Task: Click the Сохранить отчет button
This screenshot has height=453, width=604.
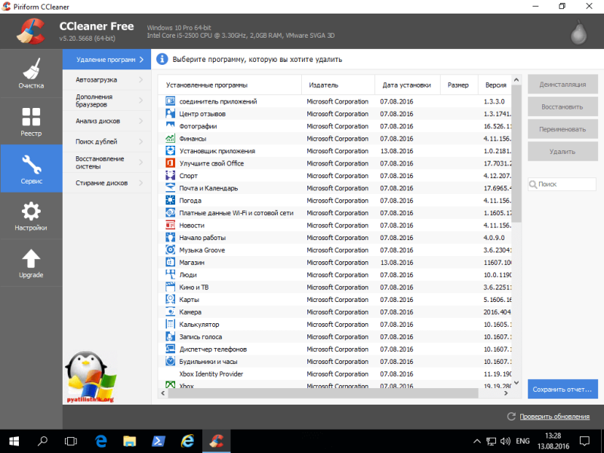Action: (x=562, y=389)
